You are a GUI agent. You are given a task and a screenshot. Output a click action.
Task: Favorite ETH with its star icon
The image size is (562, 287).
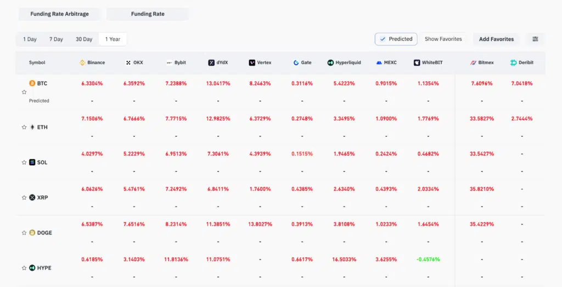coord(24,127)
